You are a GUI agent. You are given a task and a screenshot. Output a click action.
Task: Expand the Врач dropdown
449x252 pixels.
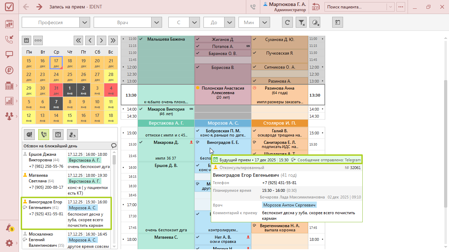tap(156, 22)
